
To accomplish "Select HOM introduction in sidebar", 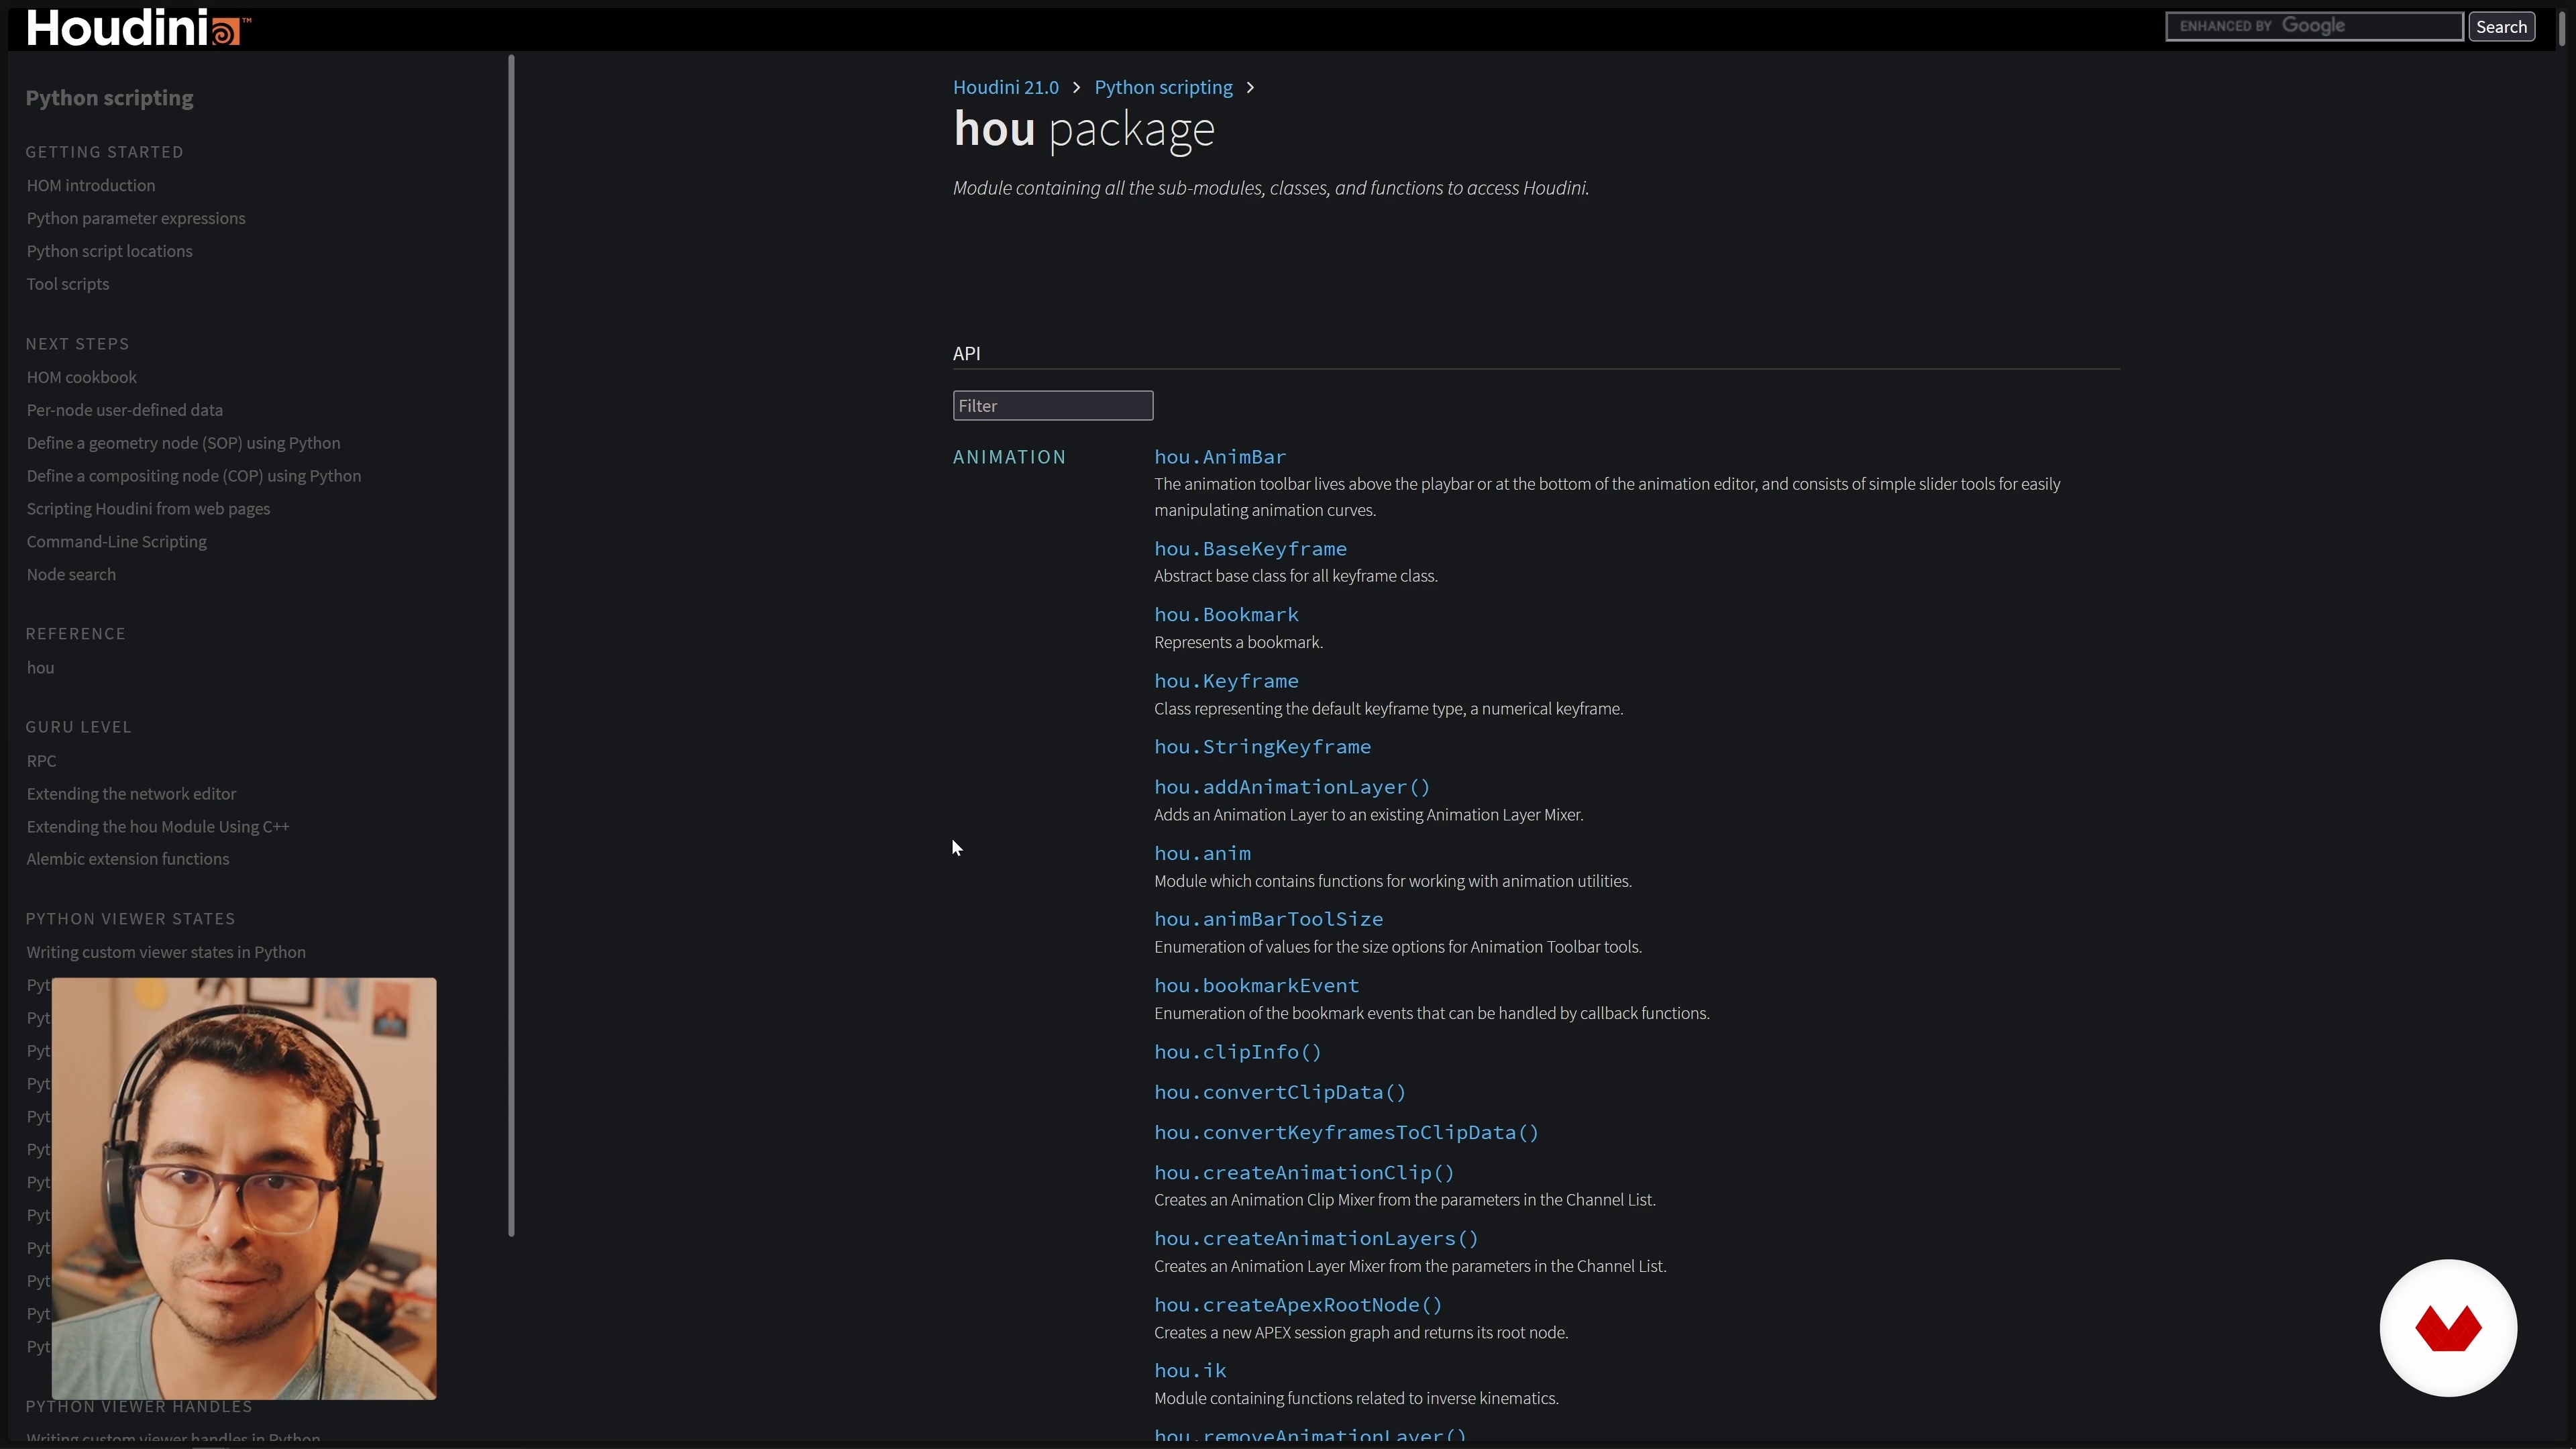I will [91, 186].
